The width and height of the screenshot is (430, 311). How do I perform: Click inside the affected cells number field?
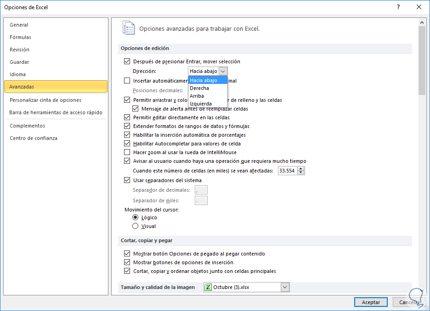(x=287, y=171)
